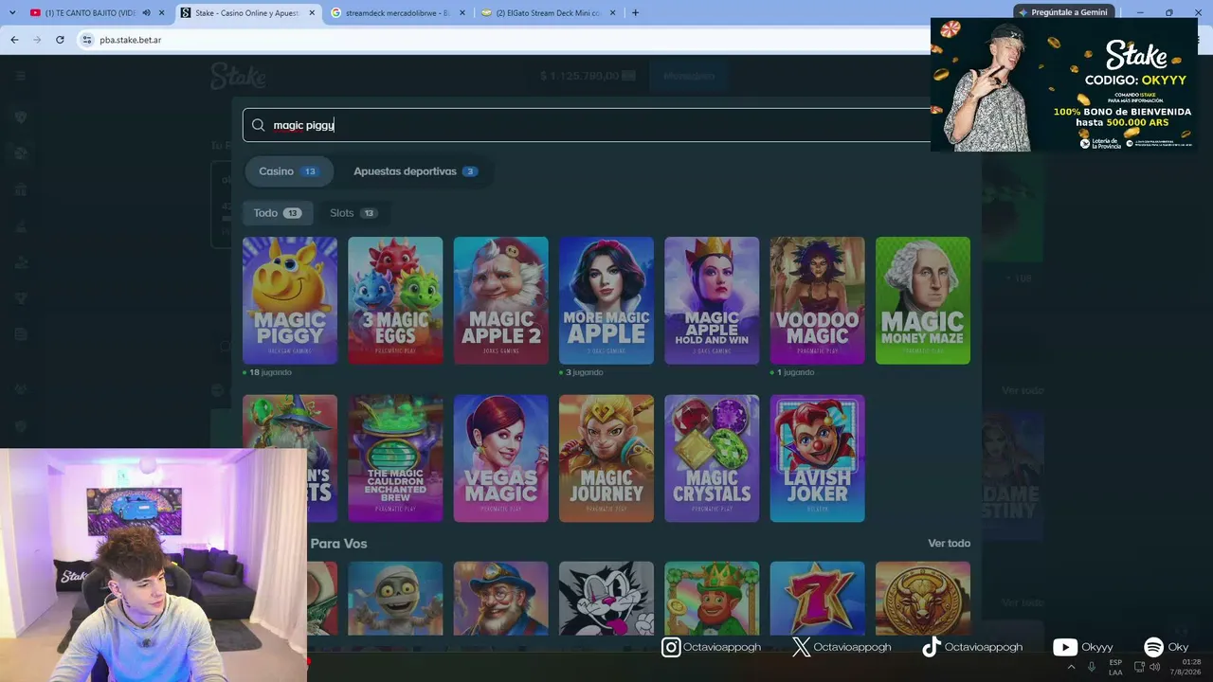This screenshot has height=682, width=1213.
Task: Open the Pregúntale a Gemini button
Action: (1062, 12)
